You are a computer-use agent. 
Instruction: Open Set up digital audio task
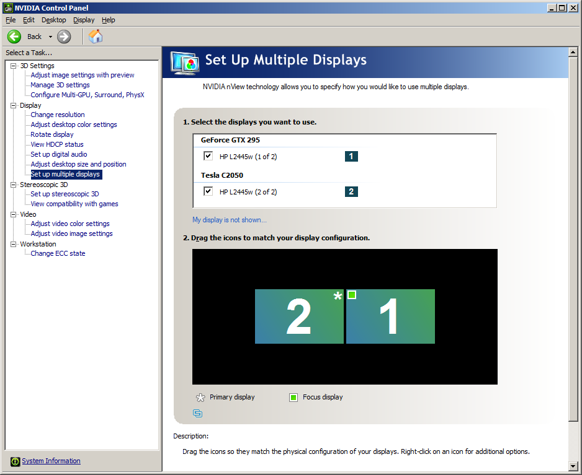point(59,154)
